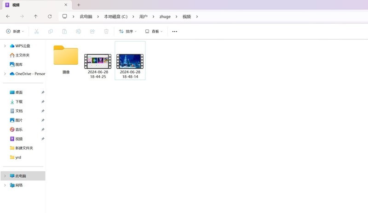Open the 排序 (Sort) dropdown
The image size is (368, 213).
click(x=128, y=31)
